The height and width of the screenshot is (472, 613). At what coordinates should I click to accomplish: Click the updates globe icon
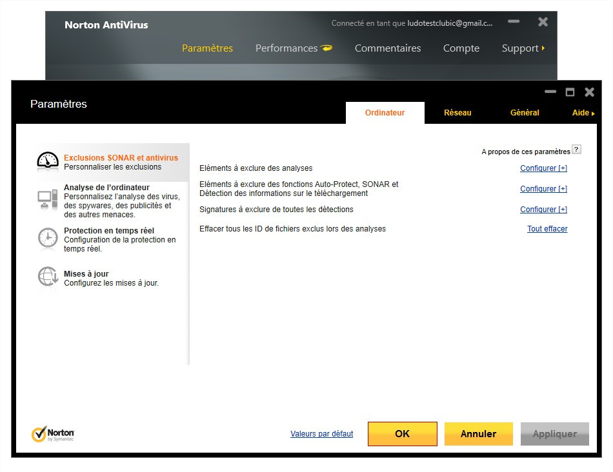pyautogui.click(x=48, y=277)
